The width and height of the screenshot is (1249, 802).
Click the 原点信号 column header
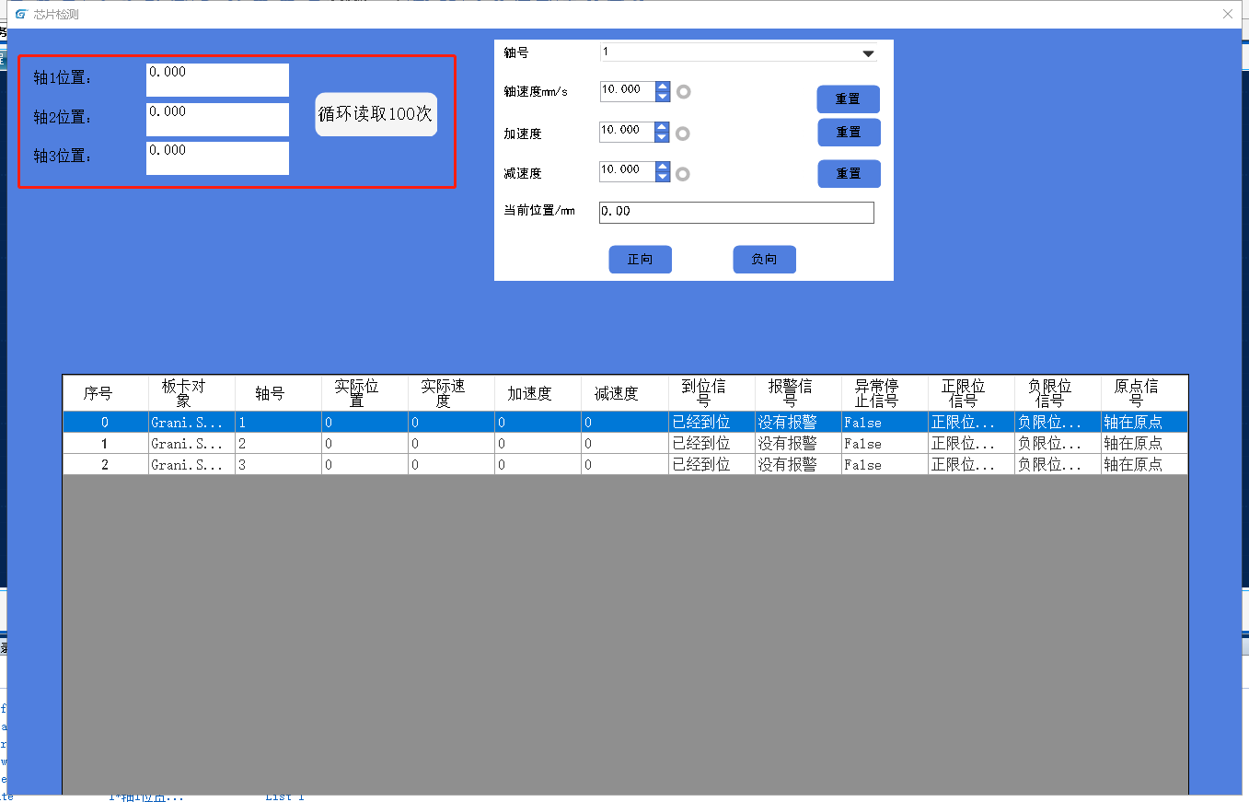tap(1144, 393)
